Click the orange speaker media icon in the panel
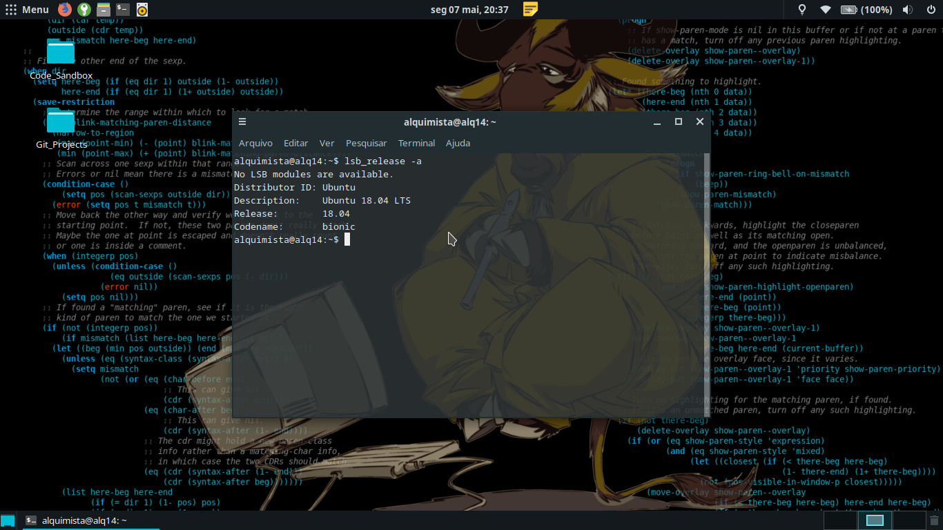Viewport: 943px width, 530px height. coord(142,10)
